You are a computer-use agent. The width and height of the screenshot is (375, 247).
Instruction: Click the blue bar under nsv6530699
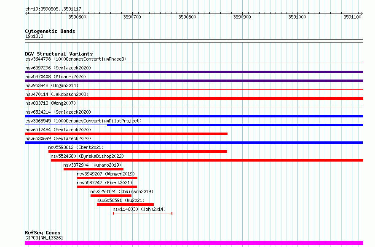coord(194,143)
